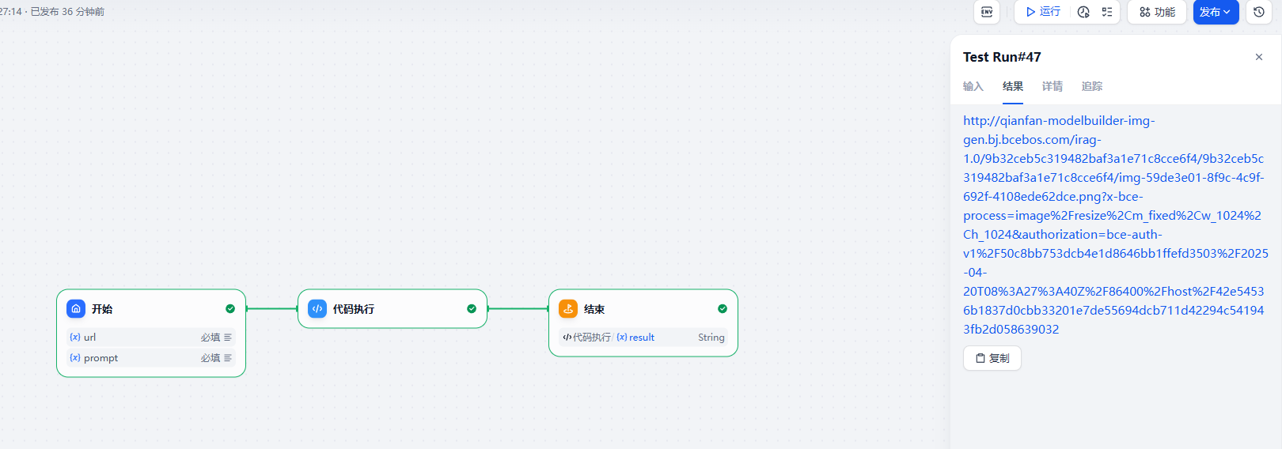This screenshot has height=449, width=1282.
Task: Open run history clock icon
Action: (1083, 12)
